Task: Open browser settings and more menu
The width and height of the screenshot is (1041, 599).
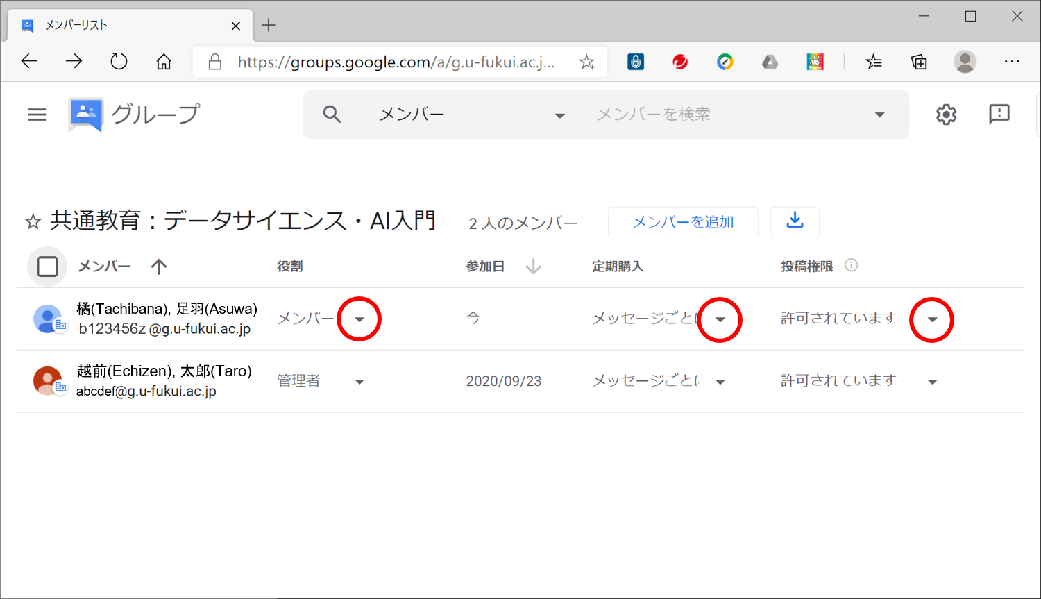Action: (1012, 62)
